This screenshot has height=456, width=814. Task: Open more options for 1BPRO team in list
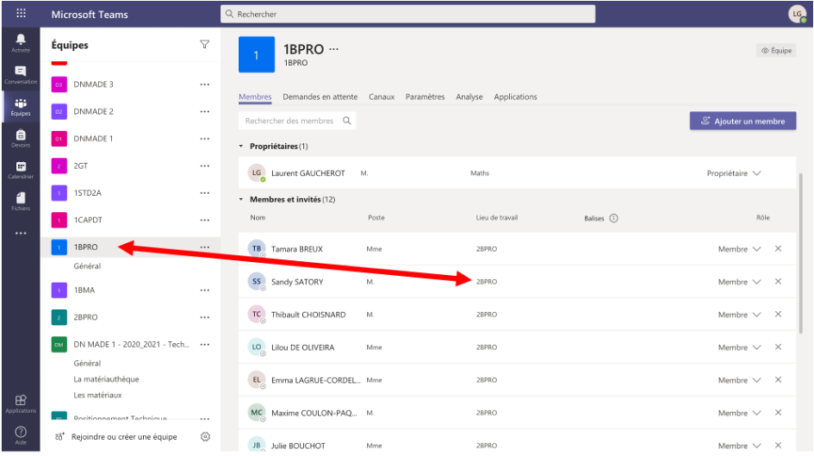(205, 247)
